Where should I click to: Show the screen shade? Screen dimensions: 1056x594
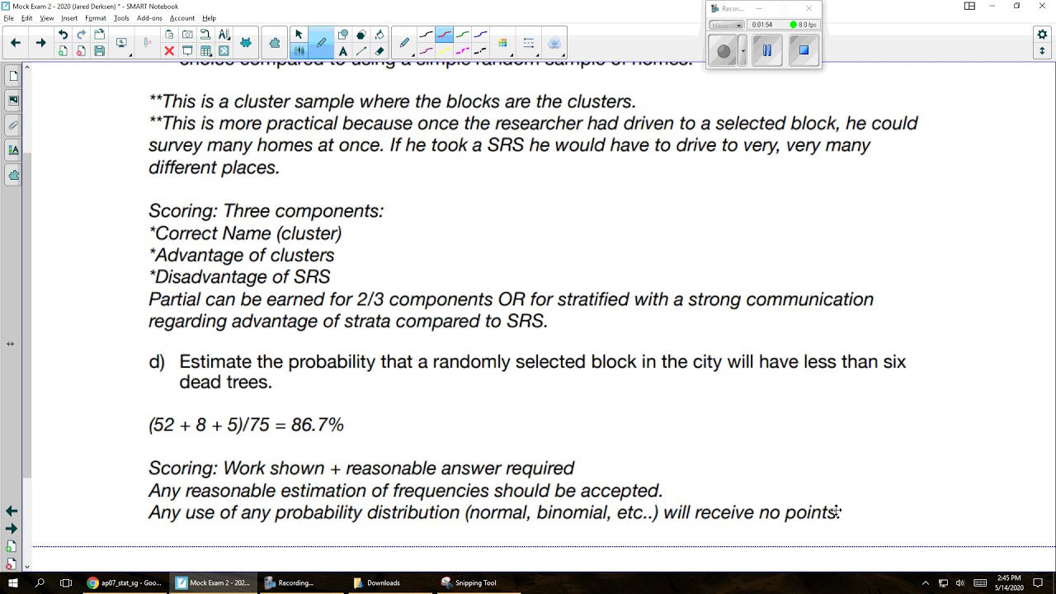pyautogui.click(x=187, y=51)
